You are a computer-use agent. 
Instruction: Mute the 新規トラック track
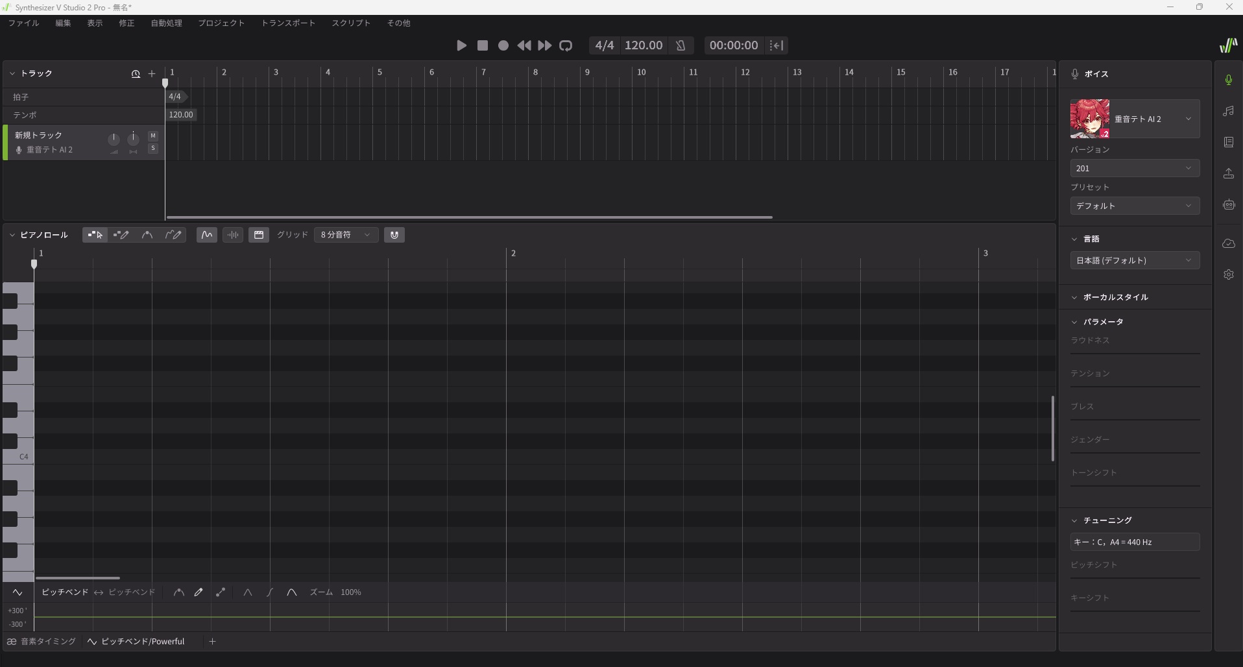pyautogui.click(x=153, y=136)
